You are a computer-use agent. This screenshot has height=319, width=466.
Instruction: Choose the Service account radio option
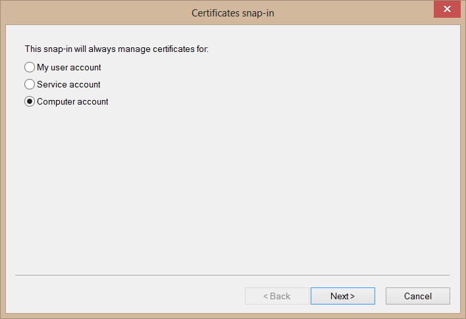point(30,84)
